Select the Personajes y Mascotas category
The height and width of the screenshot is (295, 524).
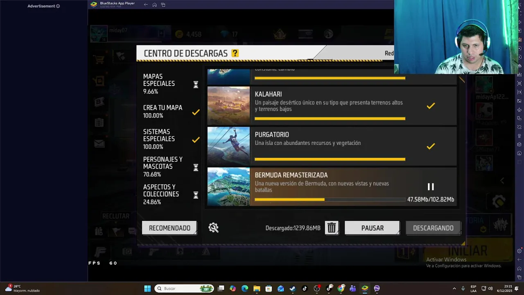click(x=170, y=167)
